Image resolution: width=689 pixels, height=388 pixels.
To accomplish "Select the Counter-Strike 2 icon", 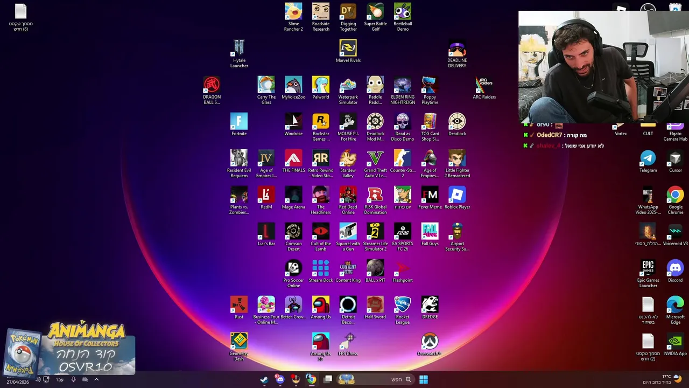I will point(403,164).
